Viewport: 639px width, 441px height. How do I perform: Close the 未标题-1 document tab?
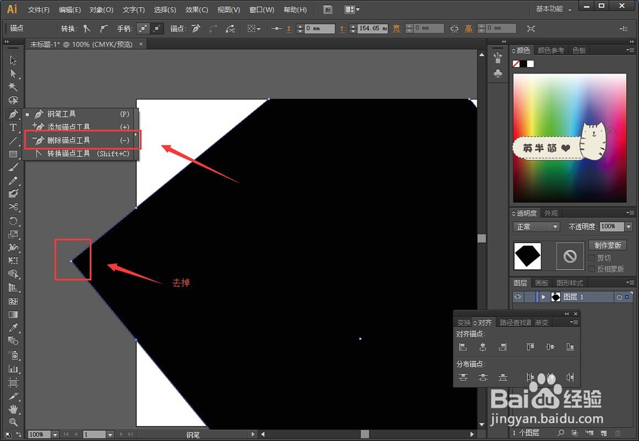(x=141, y=44)
